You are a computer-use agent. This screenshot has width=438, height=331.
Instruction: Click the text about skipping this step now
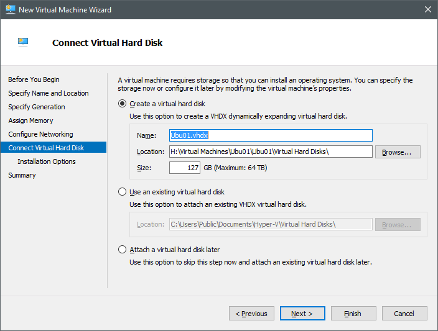pyautogui.click(x=251, y=262)
